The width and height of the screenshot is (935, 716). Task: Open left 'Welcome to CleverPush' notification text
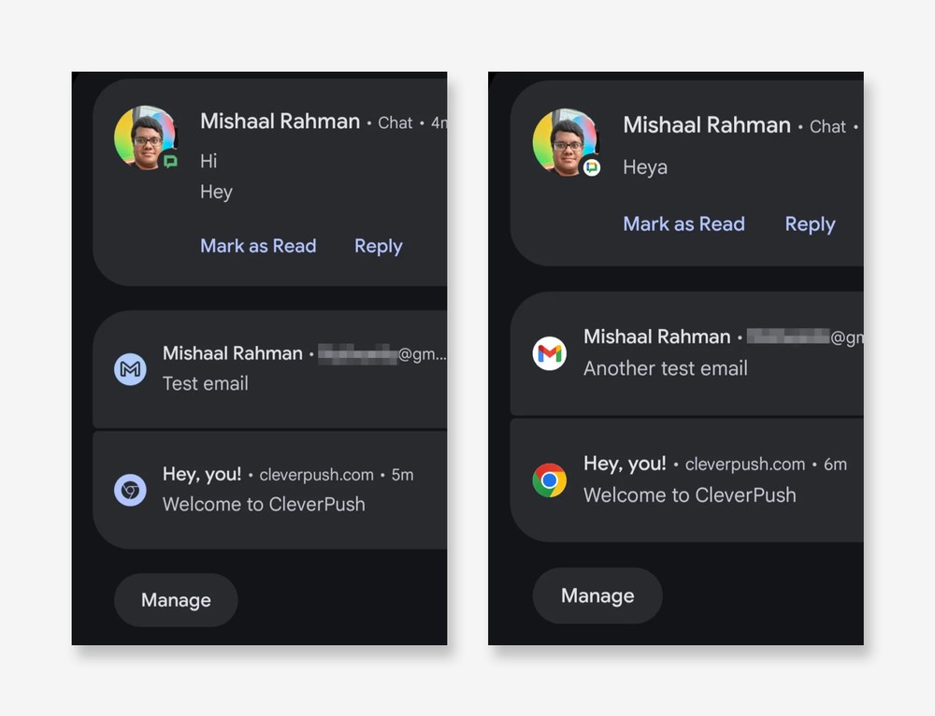click(264, 505)
